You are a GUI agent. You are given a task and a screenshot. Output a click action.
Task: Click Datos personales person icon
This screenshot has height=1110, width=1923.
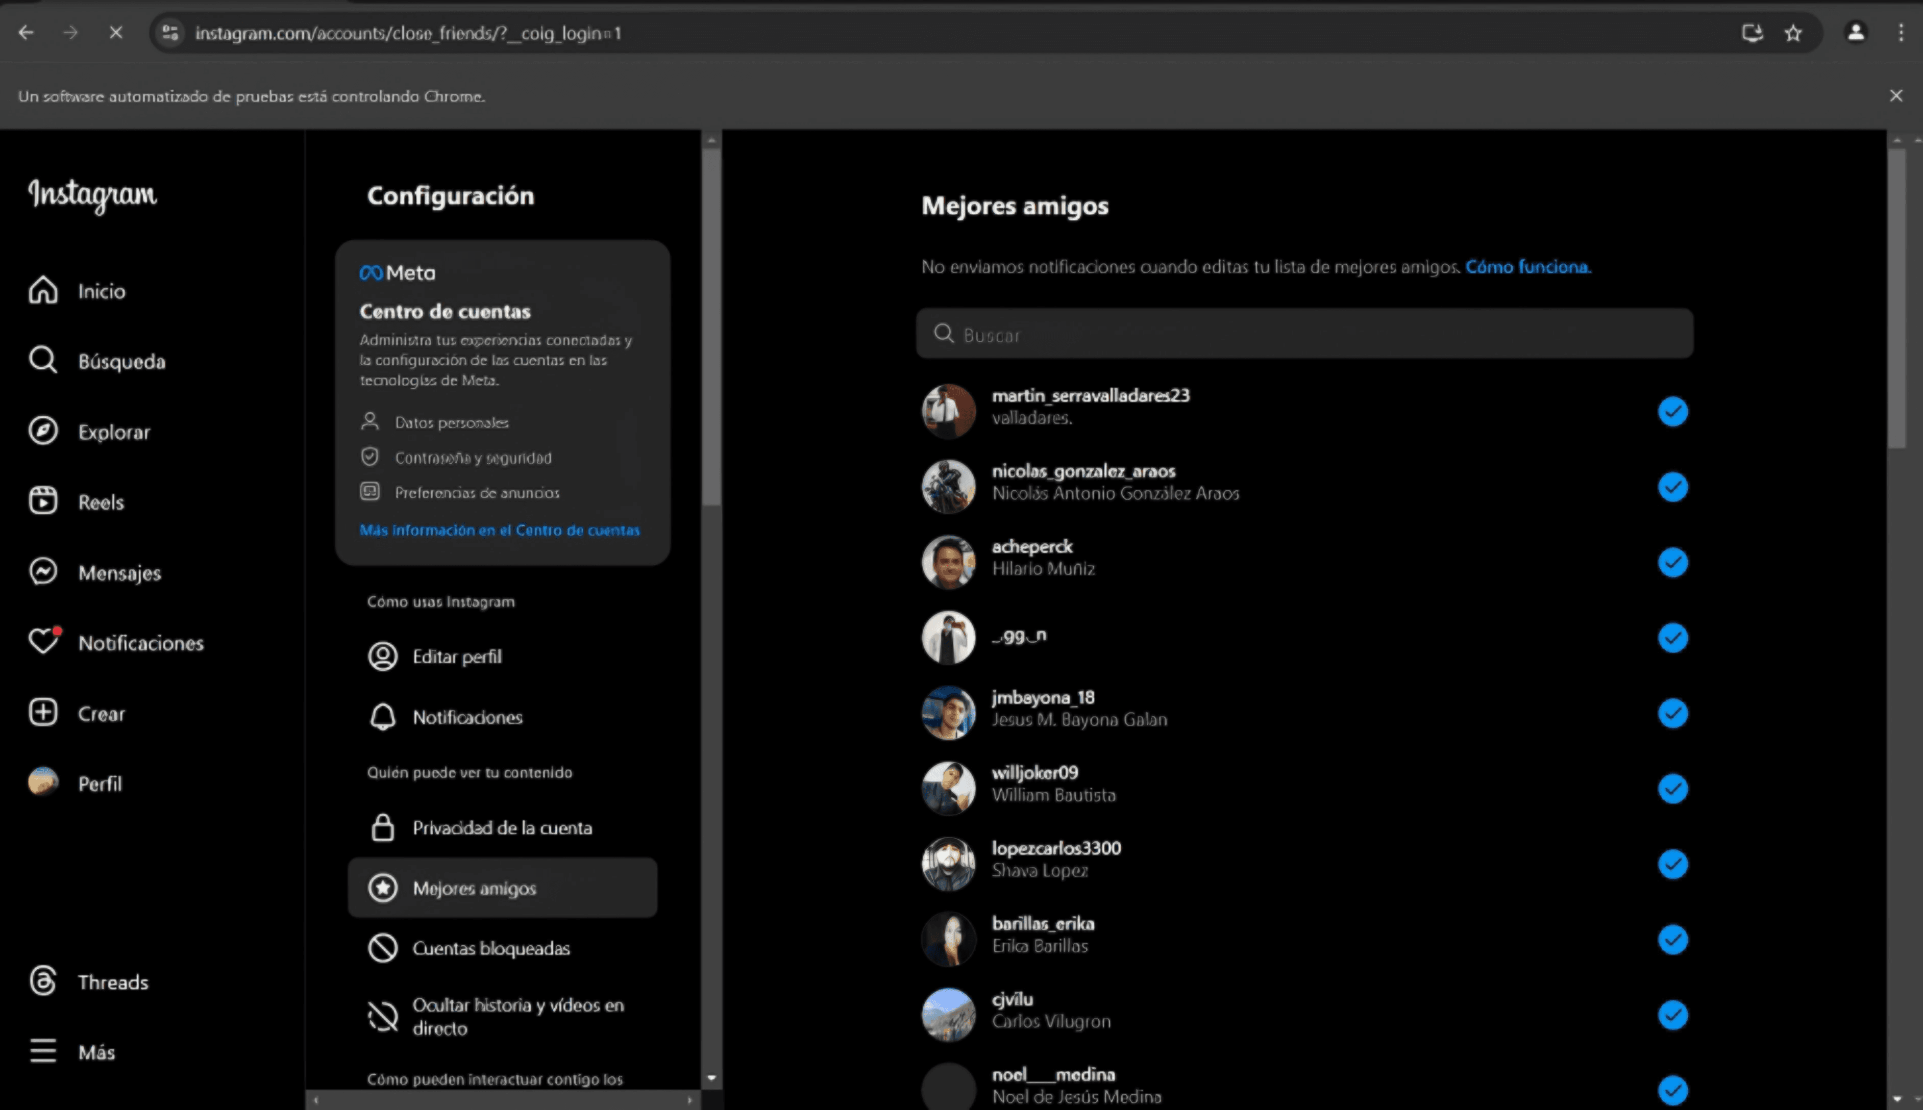[370, 421]
